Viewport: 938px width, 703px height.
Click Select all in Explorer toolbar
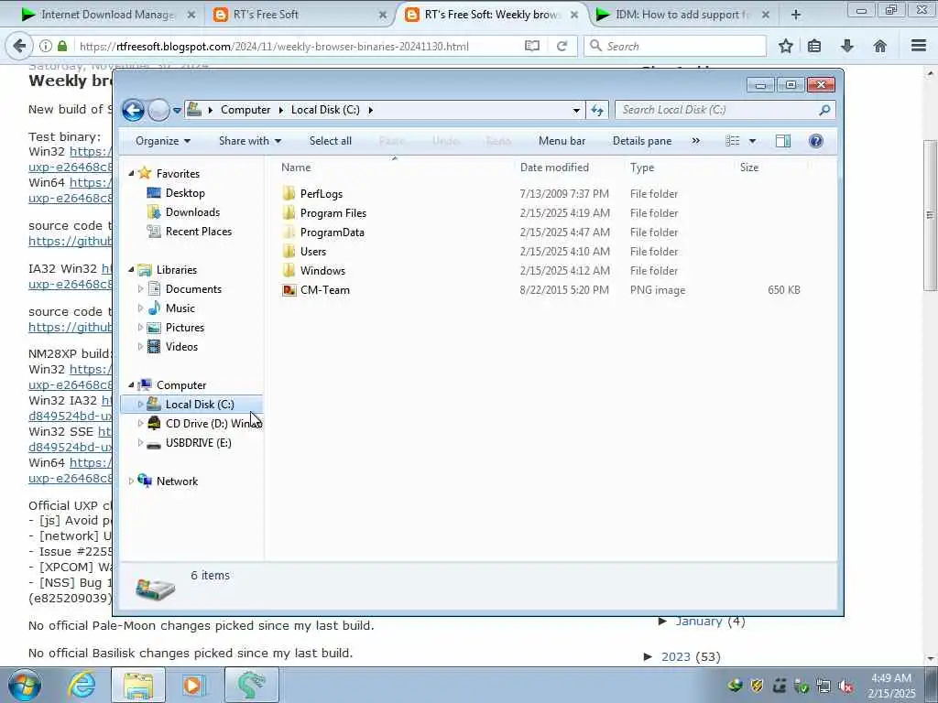tap(330, 141)
